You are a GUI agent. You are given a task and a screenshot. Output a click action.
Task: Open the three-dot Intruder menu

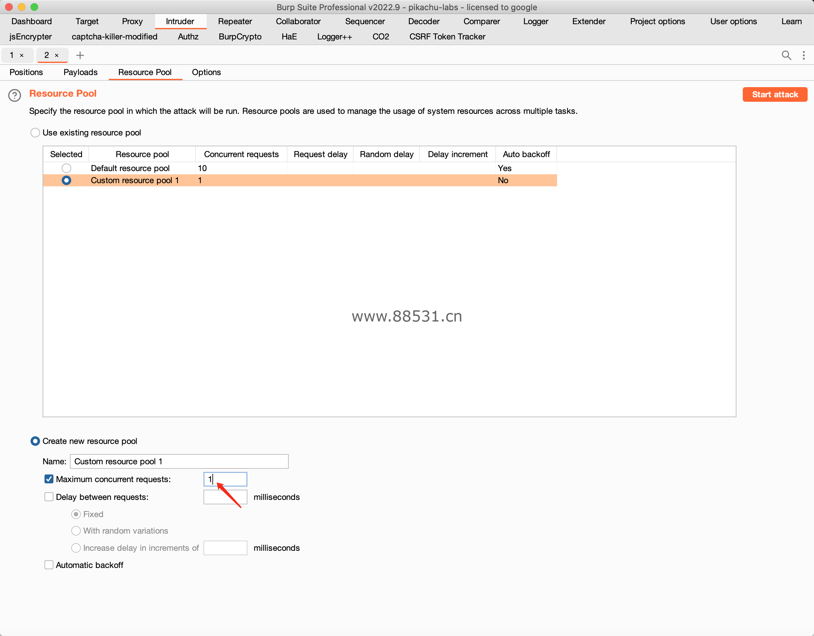coord(804,55)
